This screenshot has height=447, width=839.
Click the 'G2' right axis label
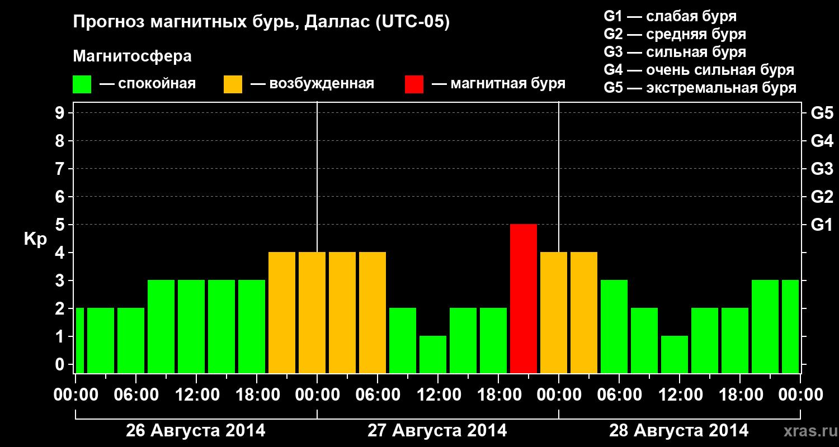(822, 197)
